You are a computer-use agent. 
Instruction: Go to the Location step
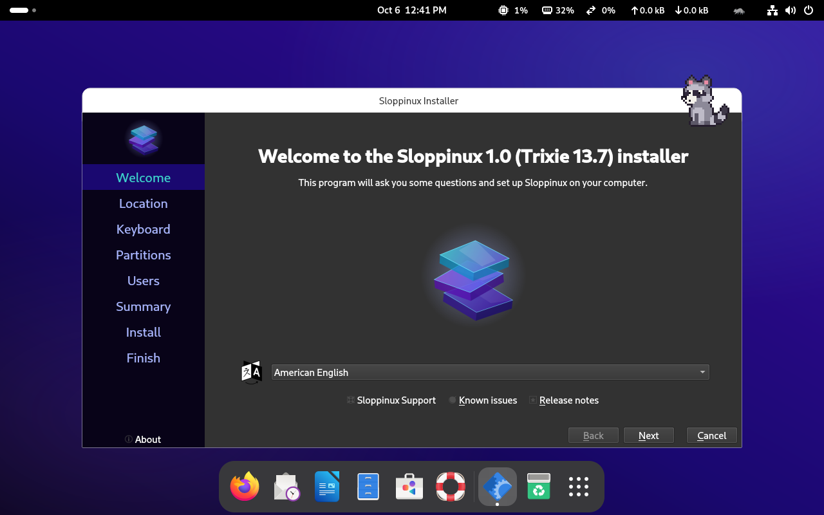[x=144, y=203]
